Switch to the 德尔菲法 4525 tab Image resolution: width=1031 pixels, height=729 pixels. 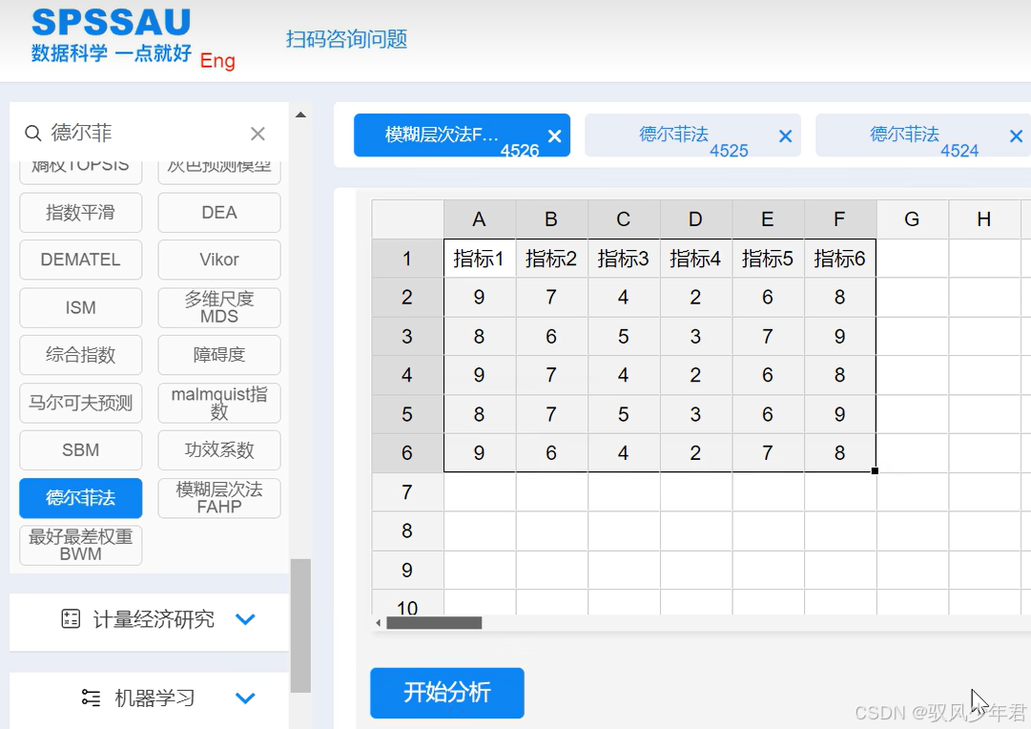tap(692, 135)
